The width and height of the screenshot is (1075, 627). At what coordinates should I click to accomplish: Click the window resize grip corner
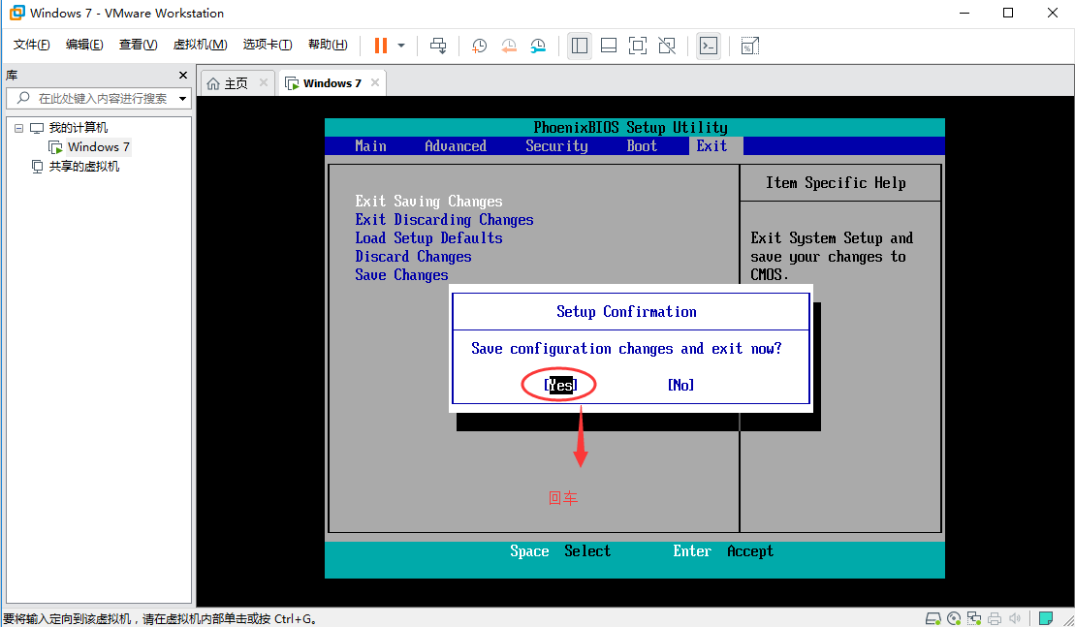tap(1067, 619)
